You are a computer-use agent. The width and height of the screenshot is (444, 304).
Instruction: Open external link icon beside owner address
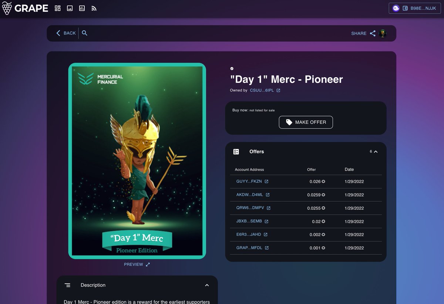pyautogui.click(x=278, y=90)
